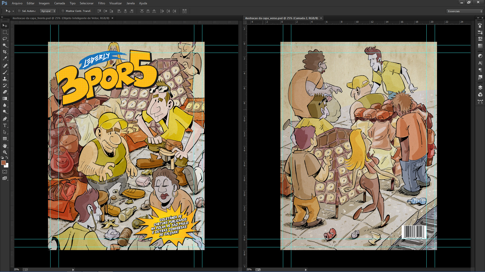
Task: Select the Crop tool
Action: click(x=5, y=52)
